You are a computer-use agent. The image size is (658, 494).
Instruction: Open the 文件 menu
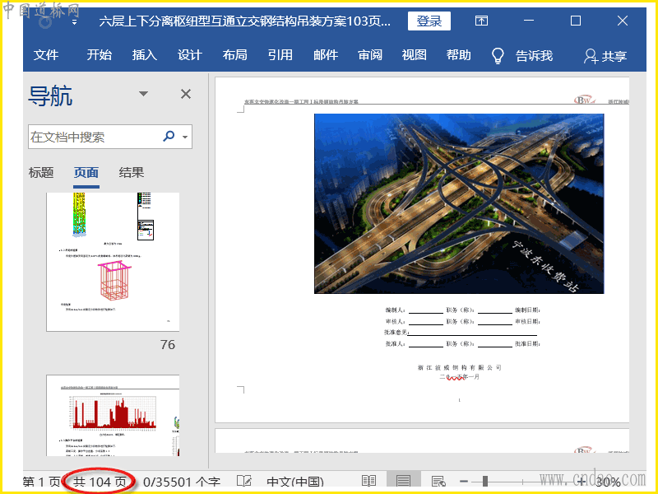coord(46,55)
